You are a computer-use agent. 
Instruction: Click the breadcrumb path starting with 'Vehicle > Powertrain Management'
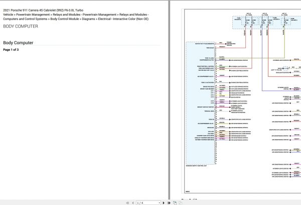pos(76,17)
